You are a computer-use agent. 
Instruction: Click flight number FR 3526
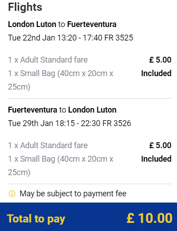click(x=117, y=123)
